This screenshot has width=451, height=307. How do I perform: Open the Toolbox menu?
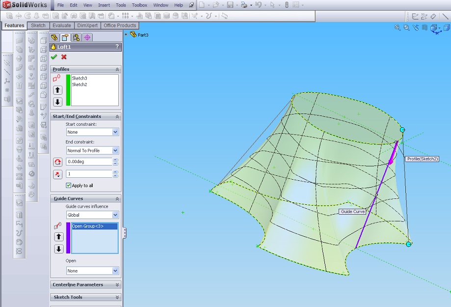point(139,5)
